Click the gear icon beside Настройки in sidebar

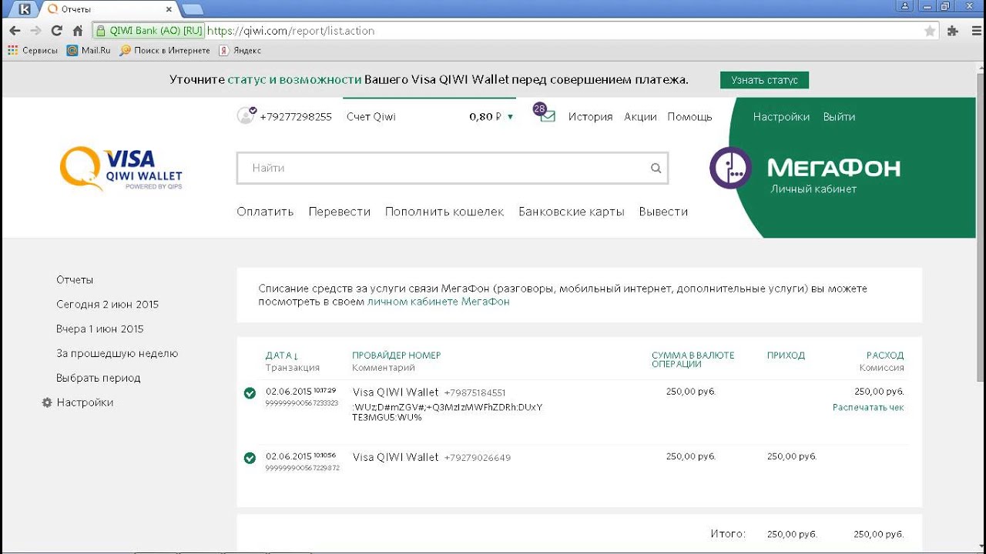pos(47,402)
